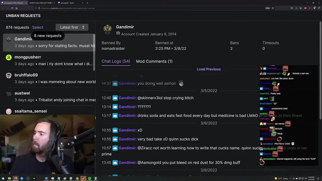Open the 'Latest first' sort dropdown
Image resolution: width=322 pixels, height=181 pixels.
[72, 27]
